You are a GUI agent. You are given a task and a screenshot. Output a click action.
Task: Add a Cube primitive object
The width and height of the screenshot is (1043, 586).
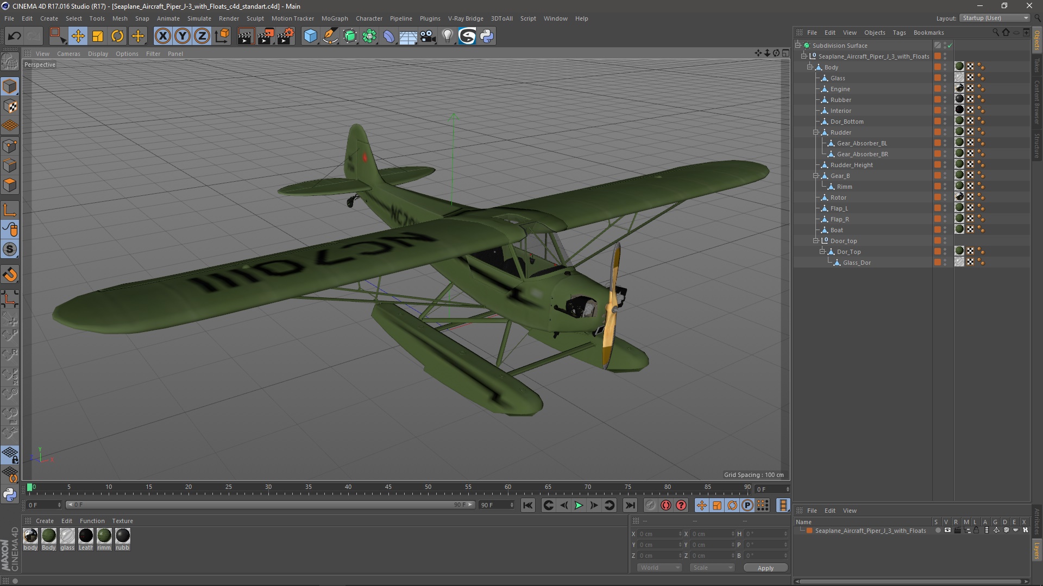(310, 36)
